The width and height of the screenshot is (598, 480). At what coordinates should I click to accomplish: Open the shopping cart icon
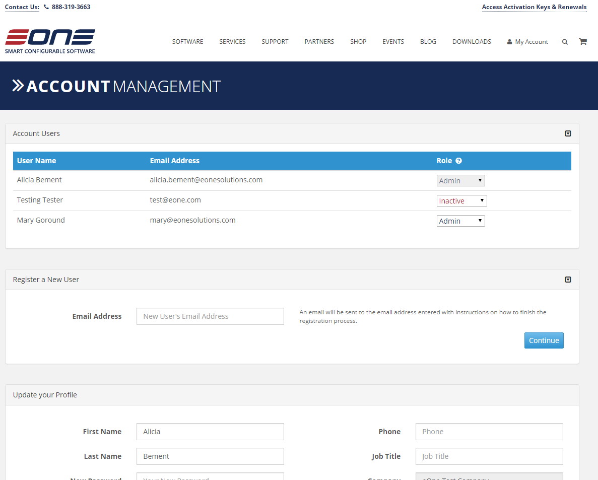point(583,42)
